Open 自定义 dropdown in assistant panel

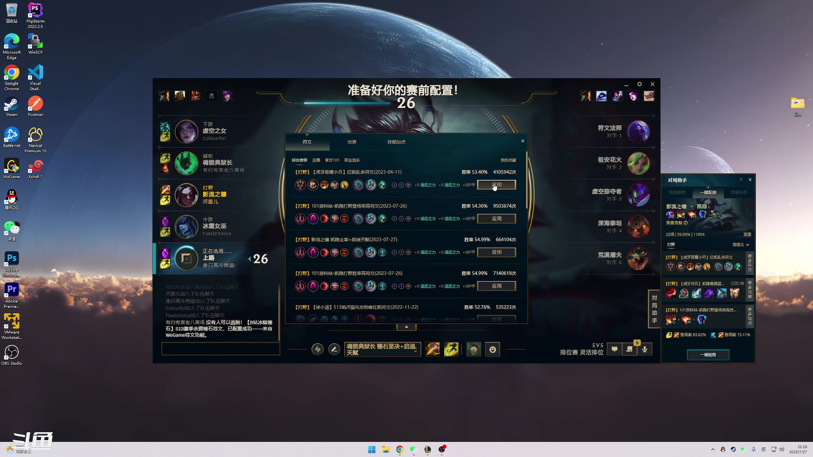(x=741, y=245)
